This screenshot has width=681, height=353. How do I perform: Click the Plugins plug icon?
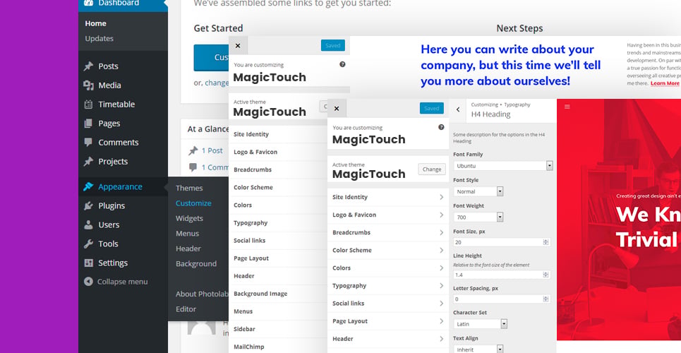[89, 205]
